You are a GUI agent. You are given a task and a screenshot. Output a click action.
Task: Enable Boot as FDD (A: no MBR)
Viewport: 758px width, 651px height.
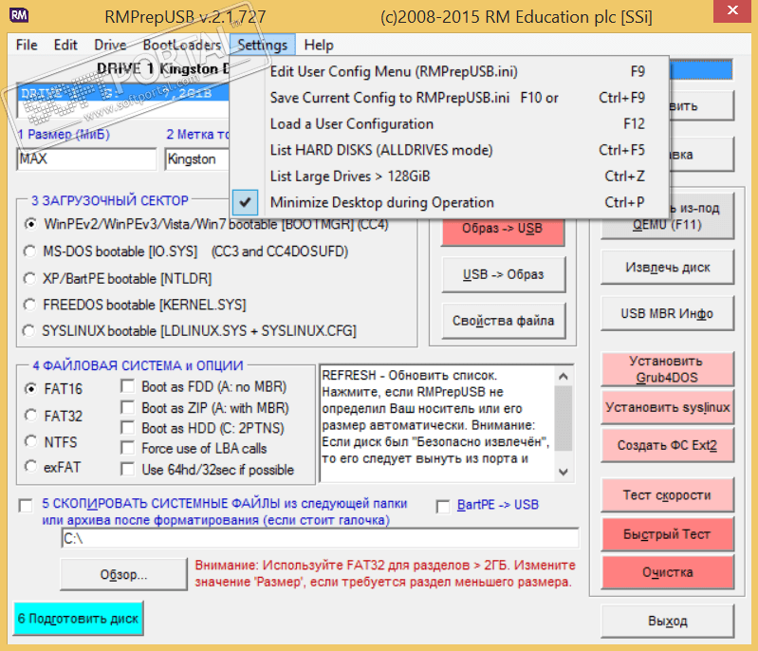coord(128,386)
